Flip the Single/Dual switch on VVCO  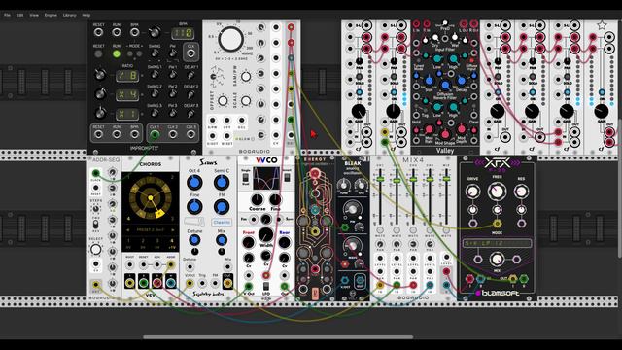pos(246,177)
